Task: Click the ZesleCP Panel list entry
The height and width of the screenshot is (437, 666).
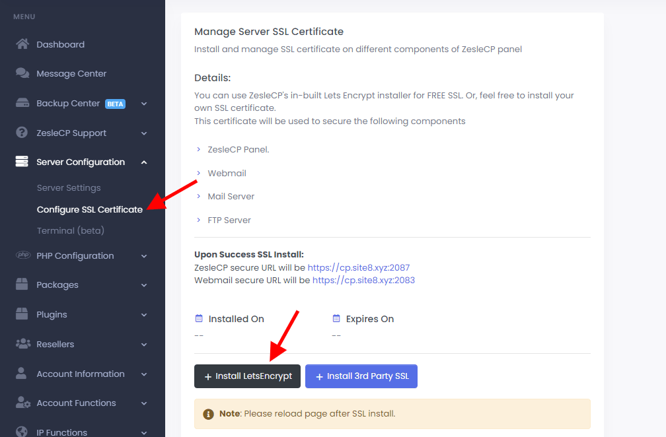Action: 239,149
